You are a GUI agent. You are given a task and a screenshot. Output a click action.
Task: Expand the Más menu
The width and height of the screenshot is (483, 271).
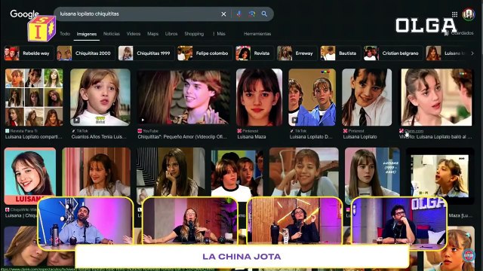219,34
